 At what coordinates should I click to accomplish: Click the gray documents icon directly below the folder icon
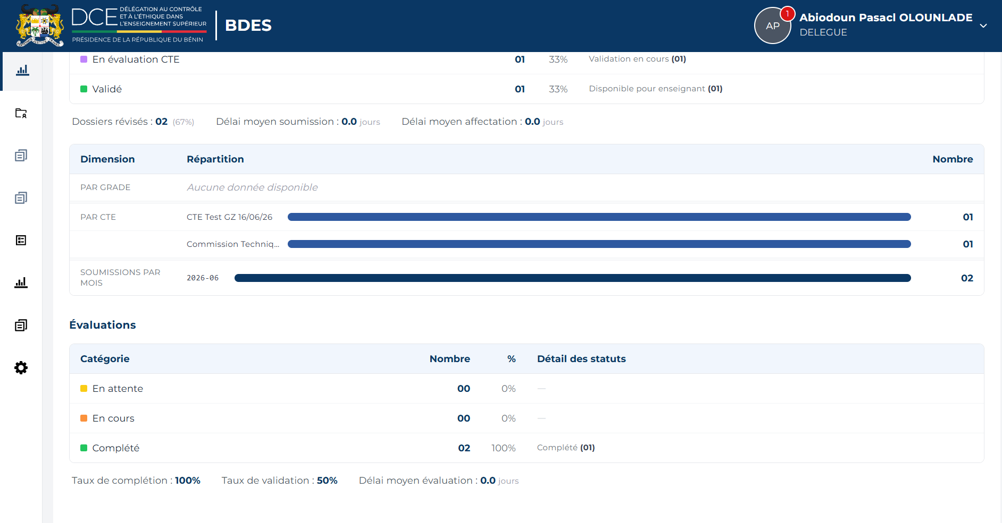pos(21,156)
